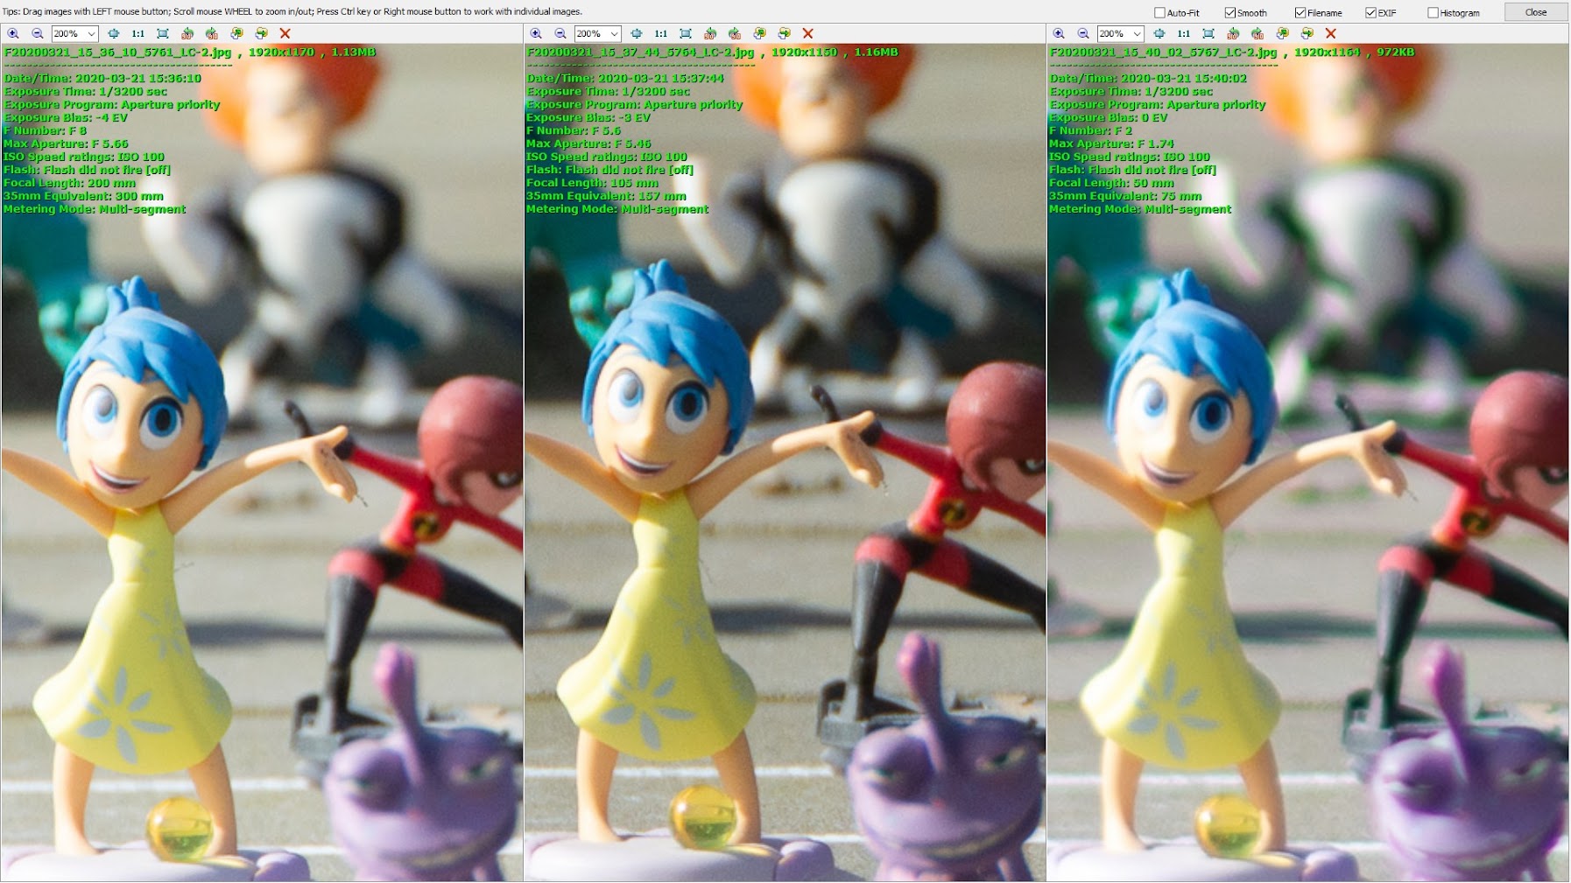Image resolution: width=1571 pixels, height=883 pixels.
Task: Move the 5761 image to folder
Action: (x=261, y=33)
